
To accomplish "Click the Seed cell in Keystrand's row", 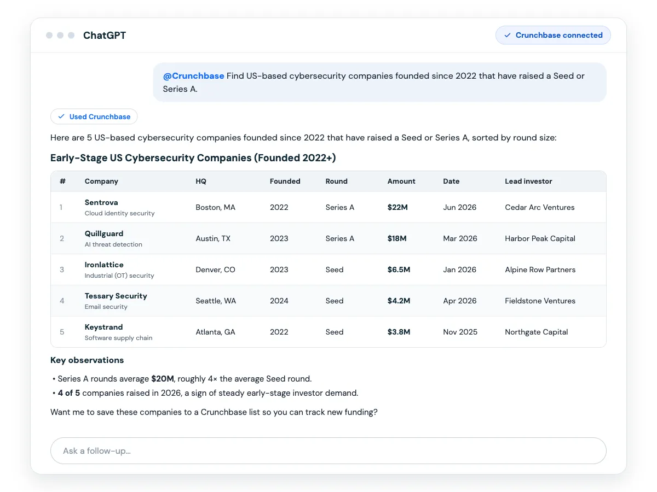I will pyautogui.click(x=335, y=332).
